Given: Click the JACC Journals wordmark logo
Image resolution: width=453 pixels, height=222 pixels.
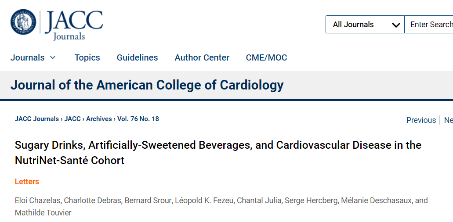Looking at the screenshot, I should coord(74,25).
